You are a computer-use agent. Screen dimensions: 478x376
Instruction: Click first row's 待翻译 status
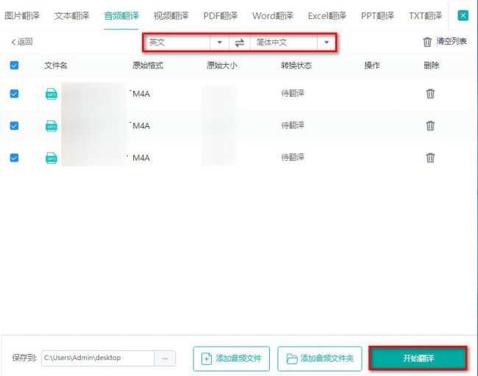pyautogui.click(x=293, y=93)
